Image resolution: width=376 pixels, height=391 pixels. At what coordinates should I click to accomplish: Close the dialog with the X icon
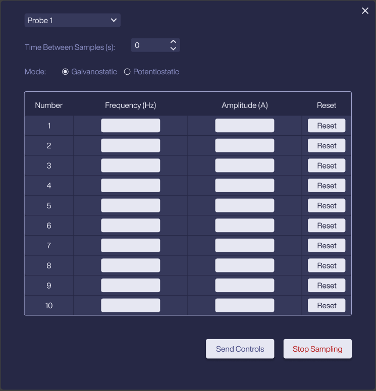tap(365, 11)
